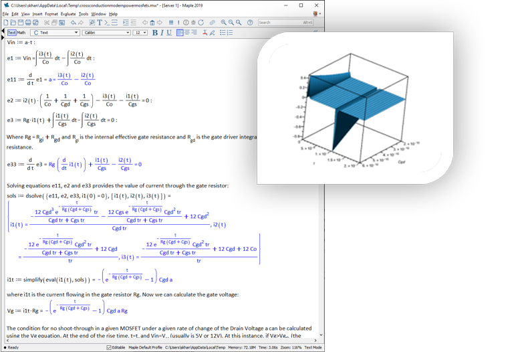Click the Execute entire worksheet icon
The image size is (518, 352).
coord(171,23)
